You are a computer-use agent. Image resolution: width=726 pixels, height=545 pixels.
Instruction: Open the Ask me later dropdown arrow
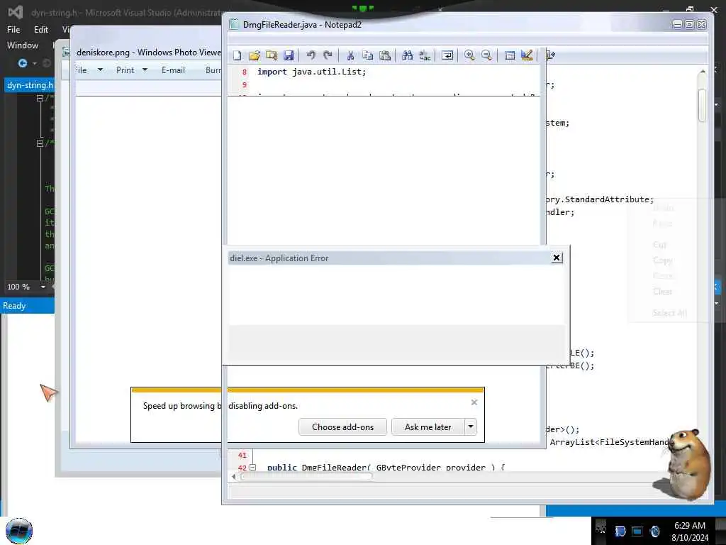[x=471, y=426]
